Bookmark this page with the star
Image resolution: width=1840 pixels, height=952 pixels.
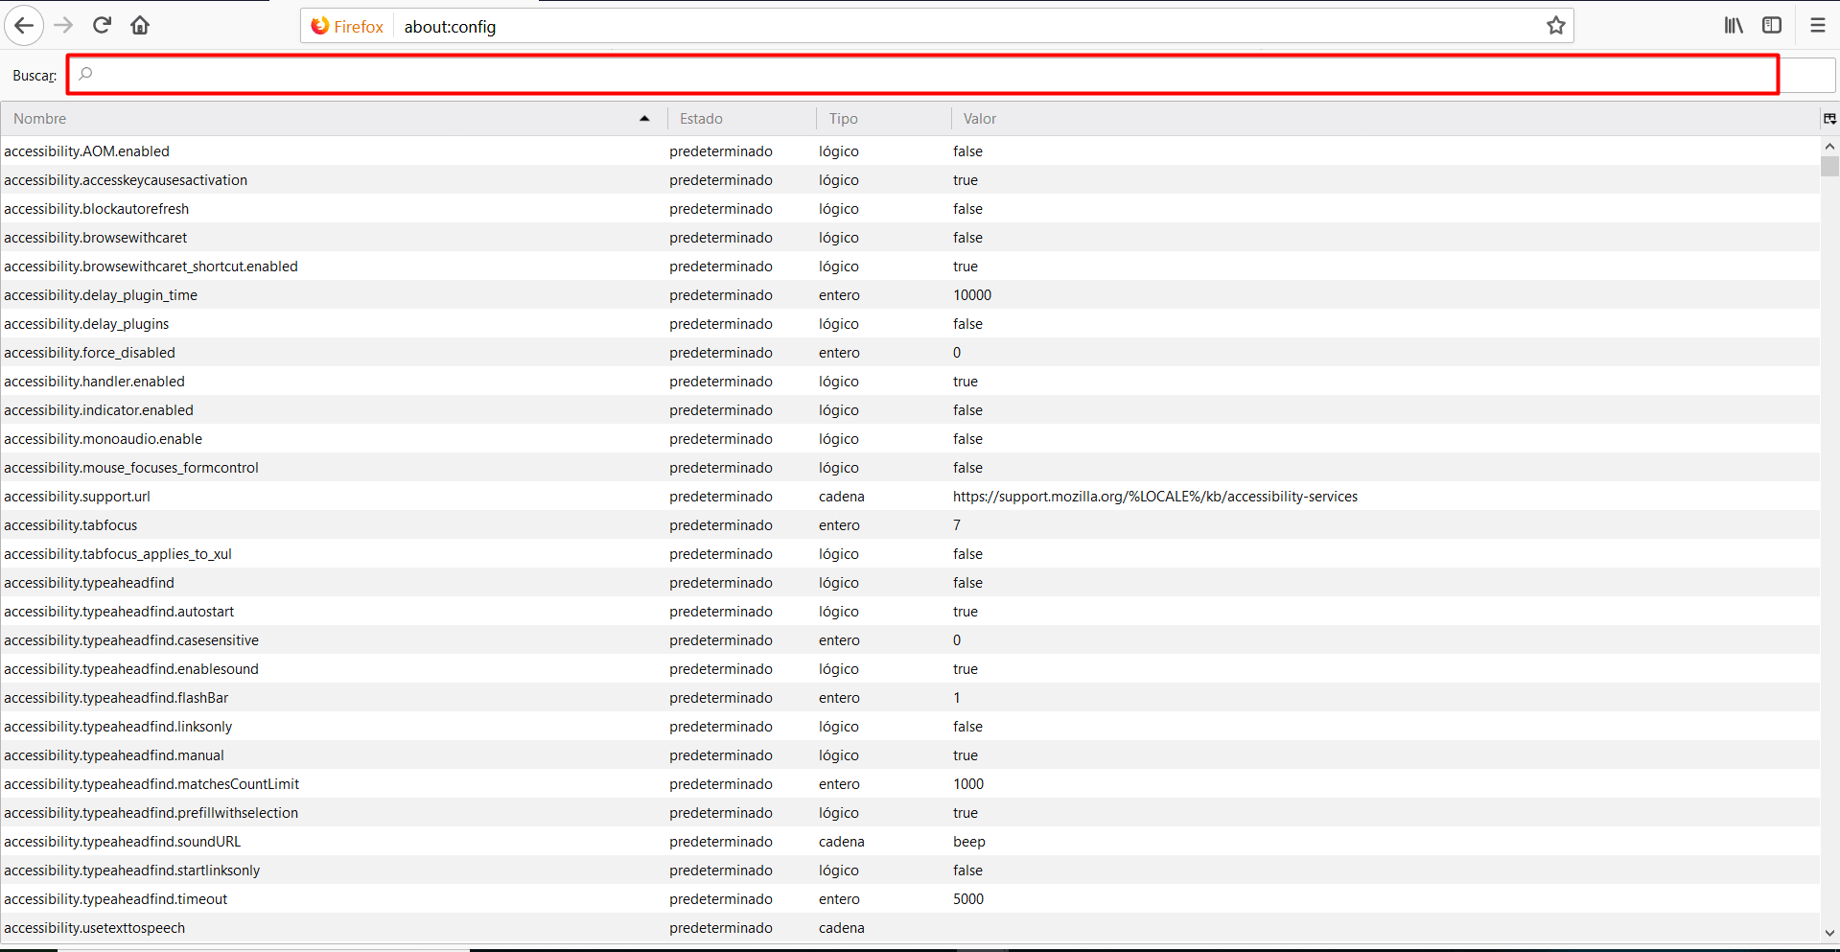pyautogui.click(x=1555, y=26)
